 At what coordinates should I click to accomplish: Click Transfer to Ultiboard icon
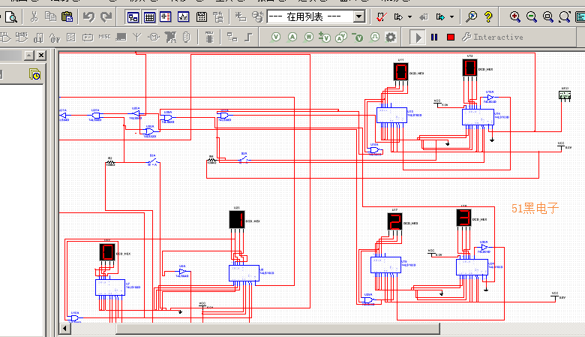tap(398, 17)
